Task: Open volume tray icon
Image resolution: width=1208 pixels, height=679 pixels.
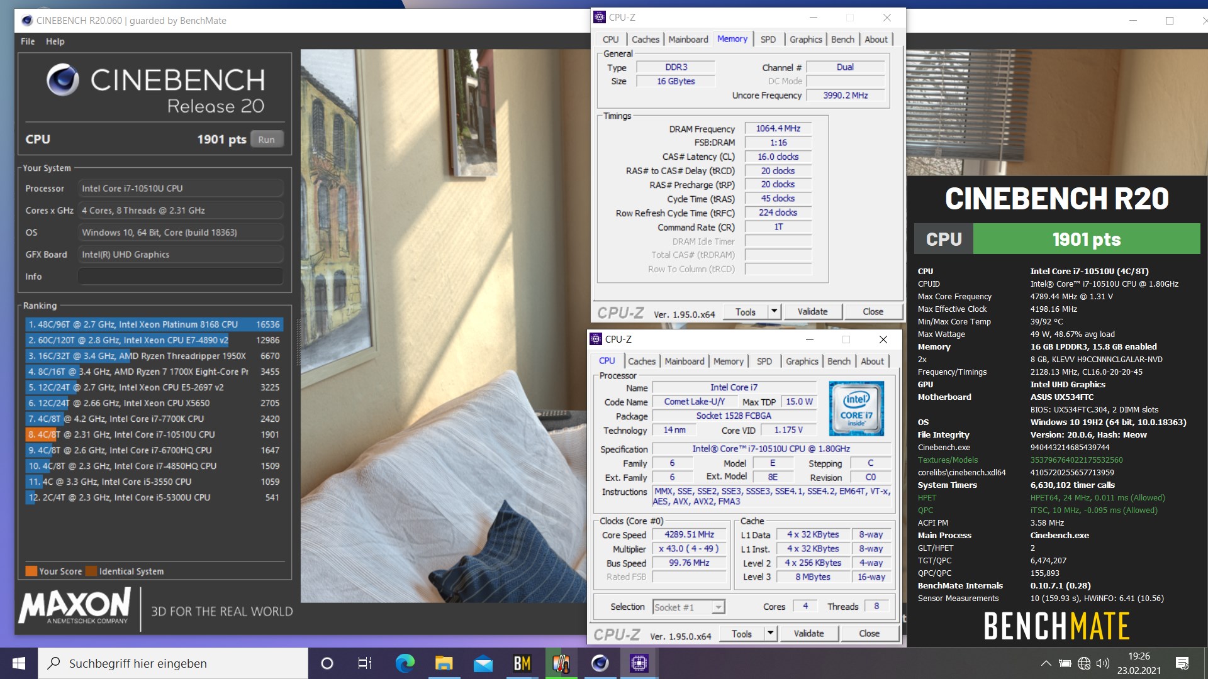Action: [x=1102, y=663]
